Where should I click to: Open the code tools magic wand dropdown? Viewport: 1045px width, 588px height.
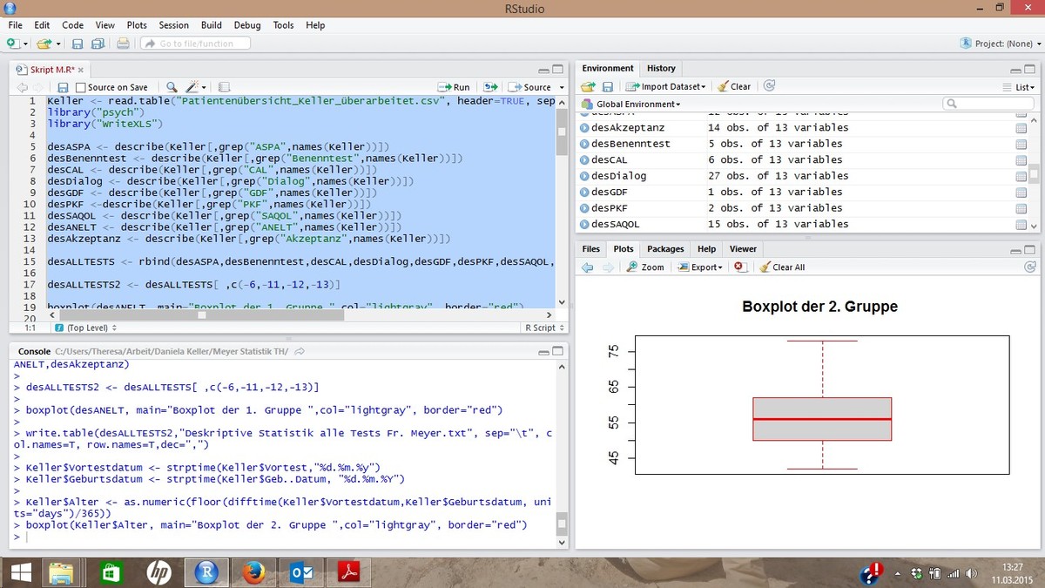click(196, 87)
